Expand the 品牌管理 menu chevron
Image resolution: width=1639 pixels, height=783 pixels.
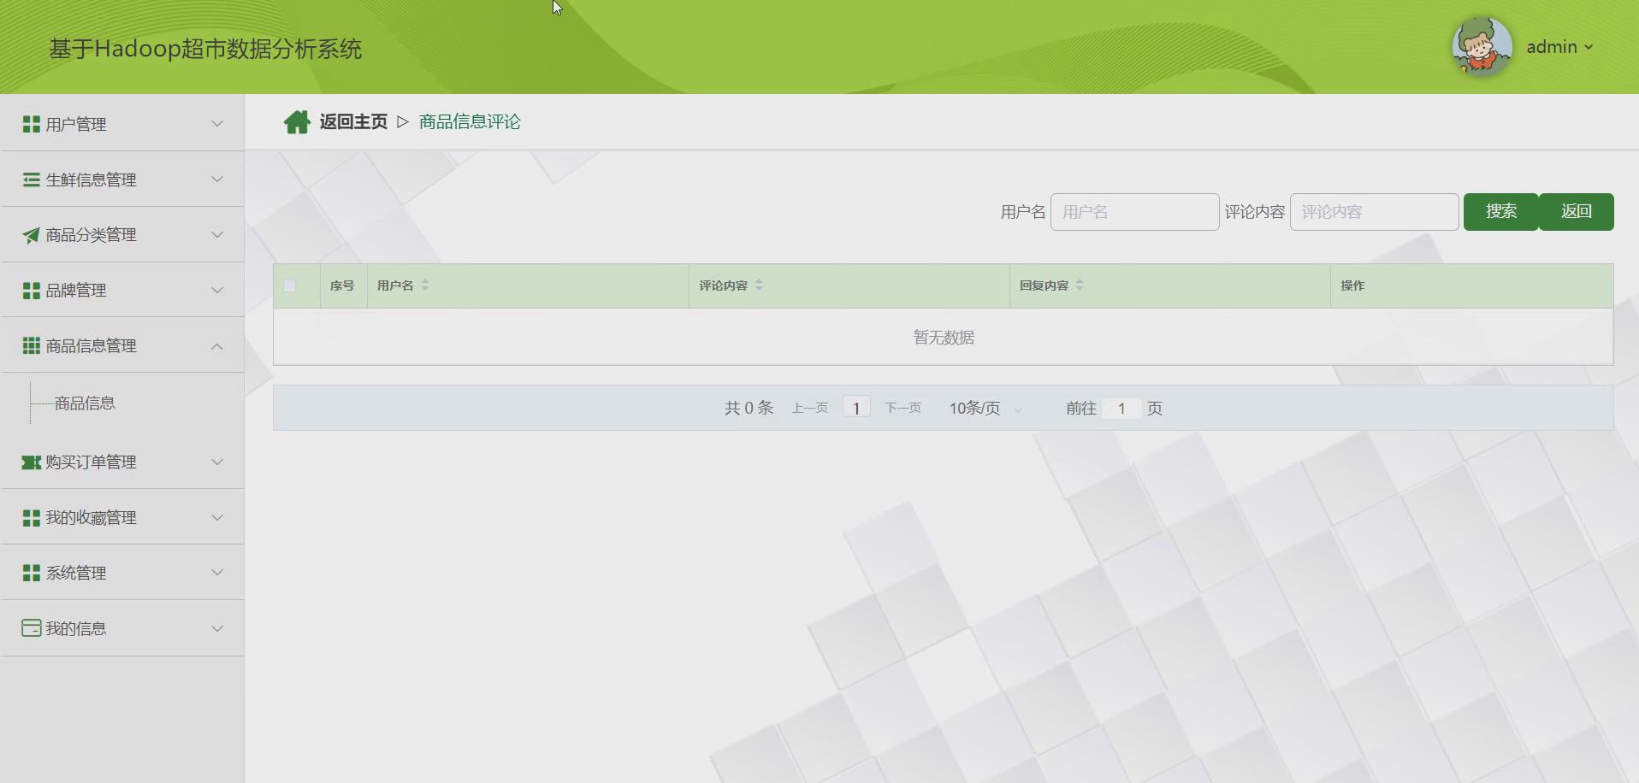pos(217,291)
